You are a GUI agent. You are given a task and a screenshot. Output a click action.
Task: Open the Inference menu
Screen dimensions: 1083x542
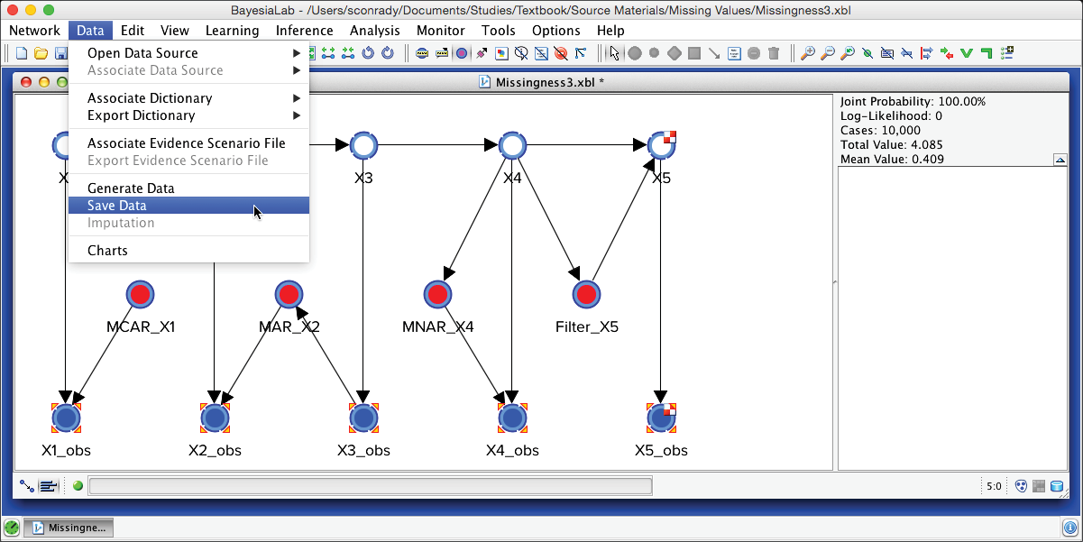[x=304, y=31]
